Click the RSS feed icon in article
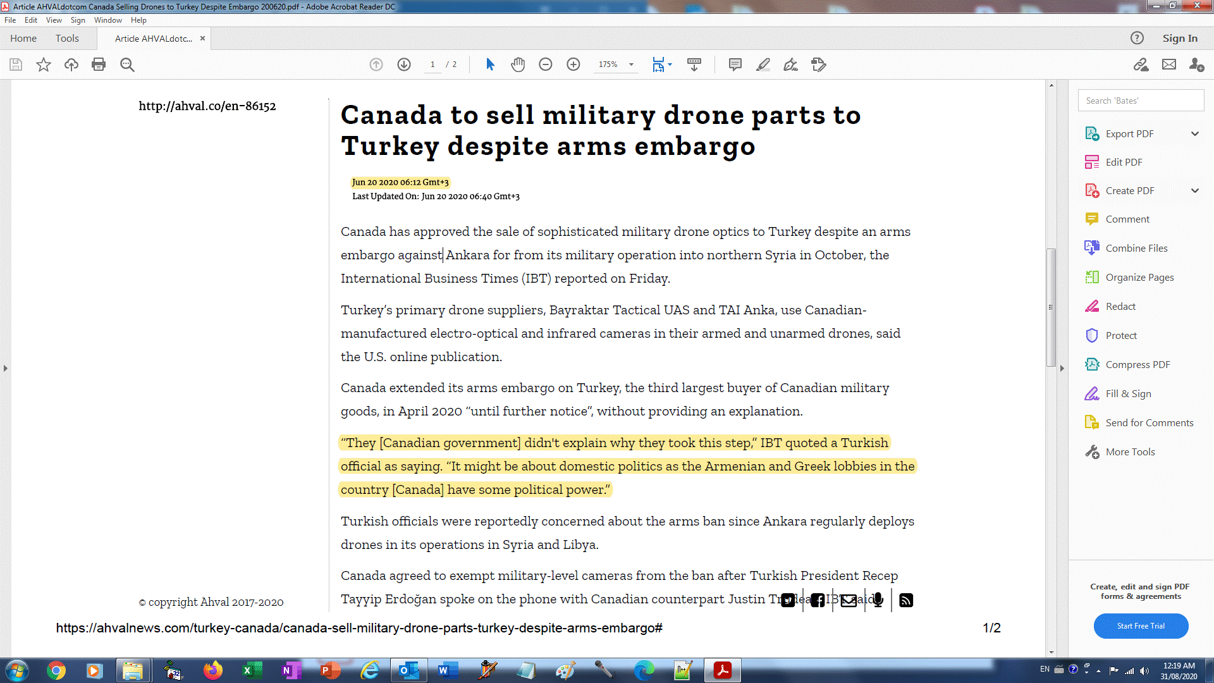The height and width of the screenshot is (683, 1214). pyautogui.click(x=906, y=600)
